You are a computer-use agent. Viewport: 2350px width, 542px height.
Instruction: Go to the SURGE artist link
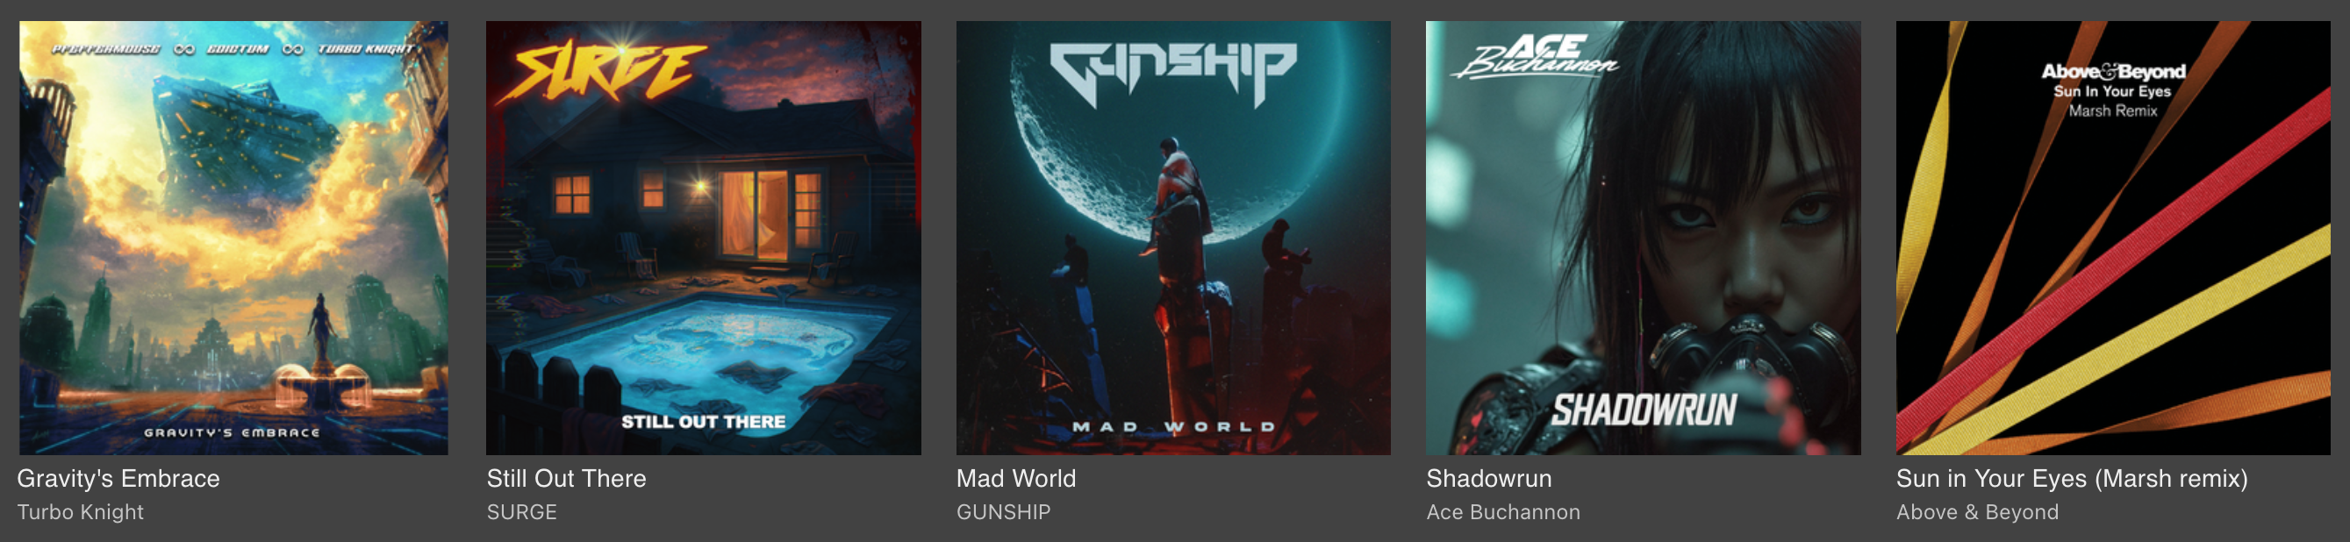522,513
